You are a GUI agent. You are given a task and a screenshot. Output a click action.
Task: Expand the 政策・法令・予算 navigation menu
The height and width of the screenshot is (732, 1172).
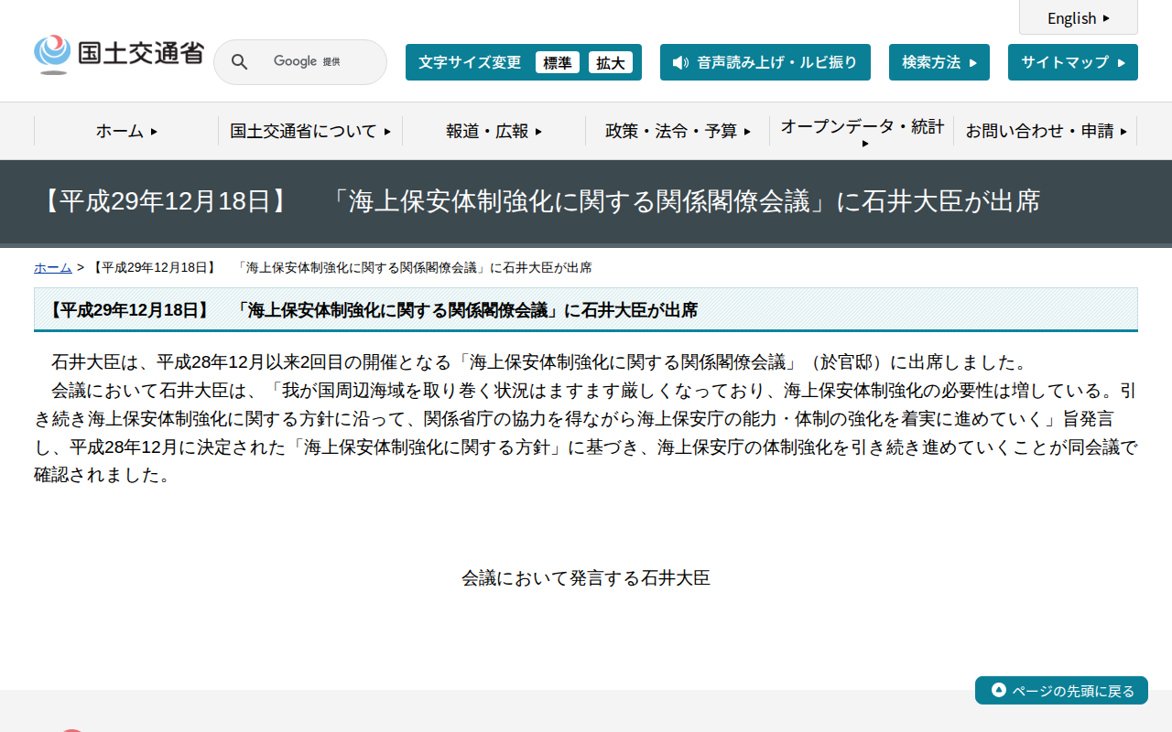678,131
